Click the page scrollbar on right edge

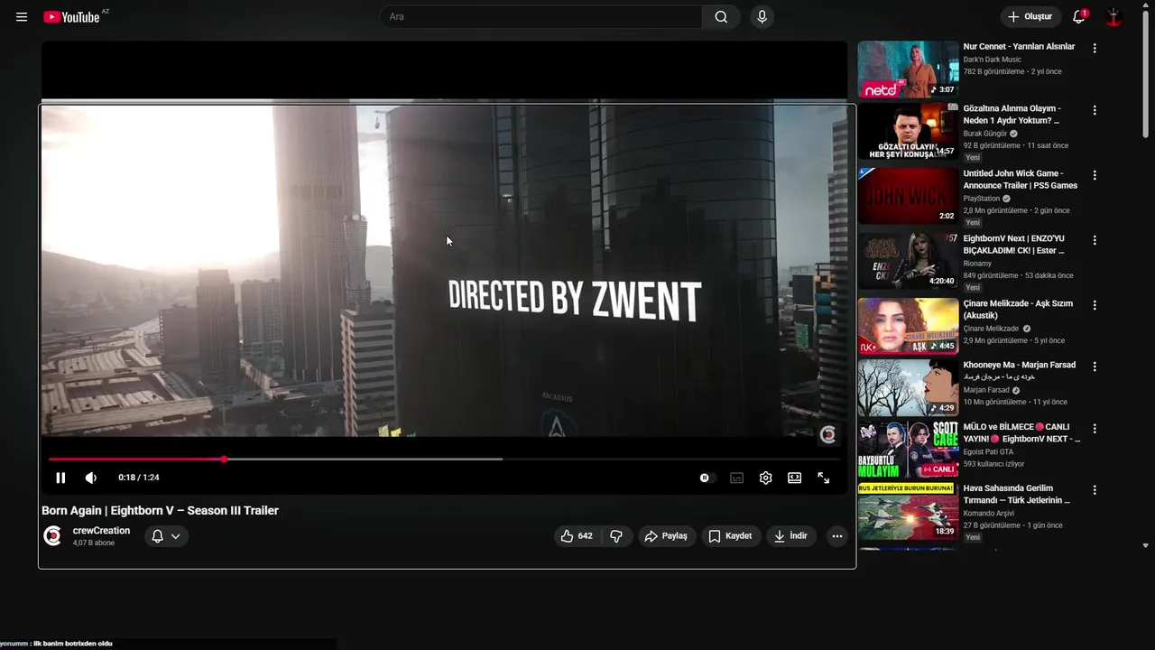tap(1147, 72)
